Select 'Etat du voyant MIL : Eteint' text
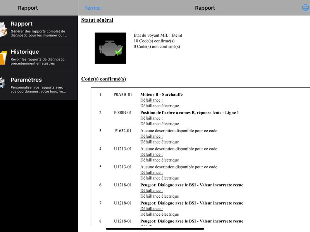 point(158,35)
